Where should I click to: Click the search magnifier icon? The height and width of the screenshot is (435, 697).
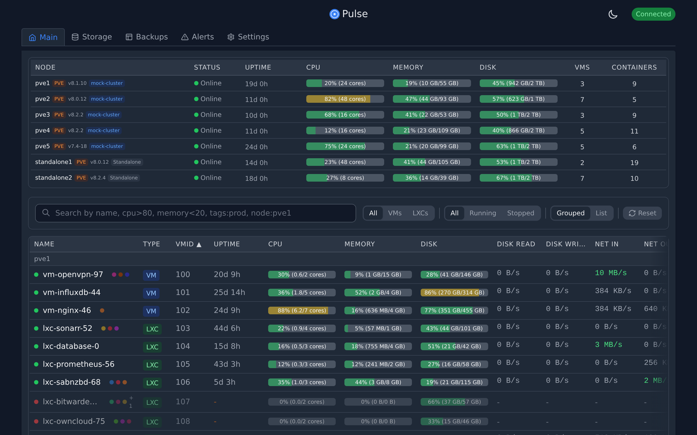46,213
